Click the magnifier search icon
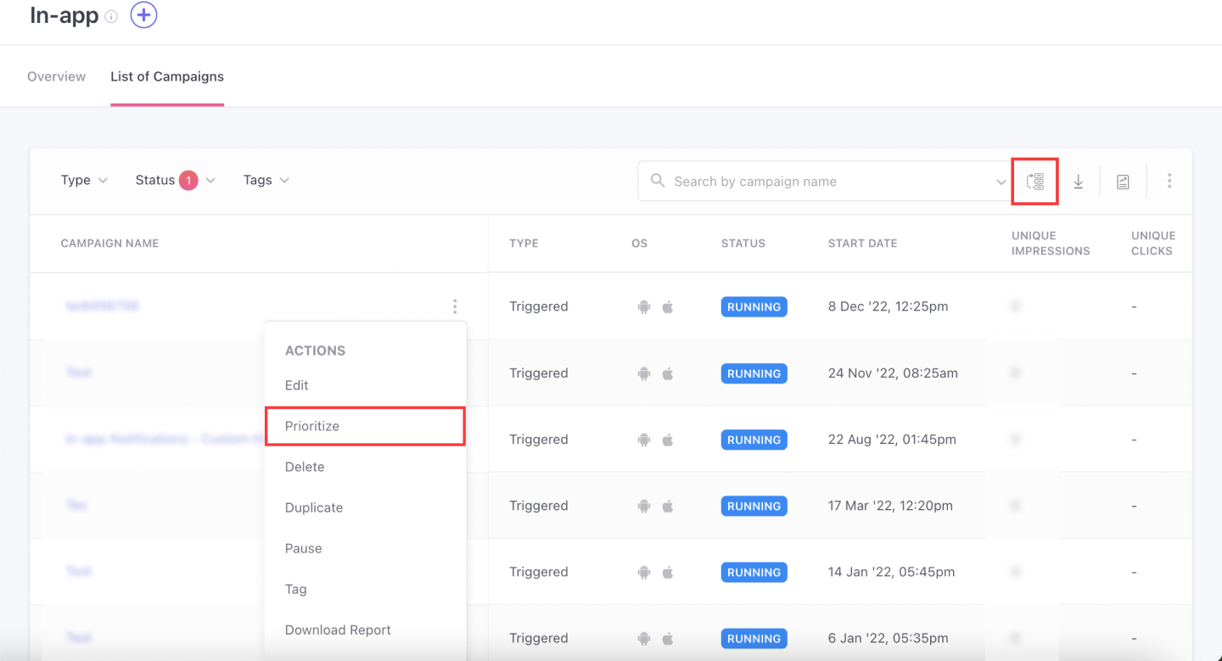 pos(658,181)
